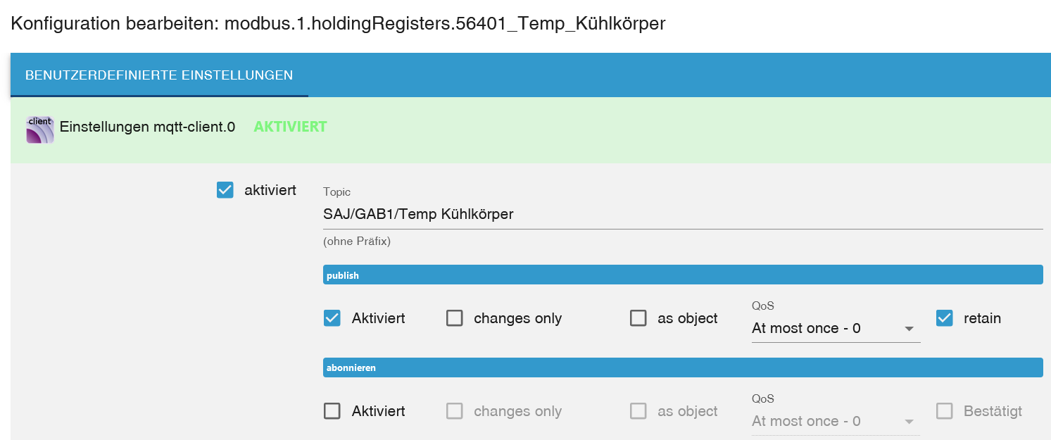Click the mqtt-client adapter icon
Viewport: 1051px width, 440px height.
(40, 130)
